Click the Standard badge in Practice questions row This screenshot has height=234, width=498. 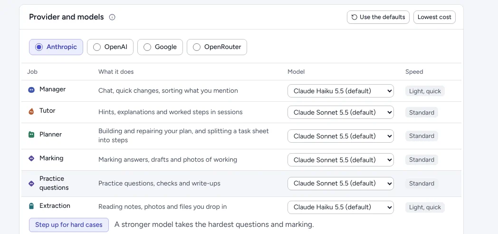(x=421, y=184)
